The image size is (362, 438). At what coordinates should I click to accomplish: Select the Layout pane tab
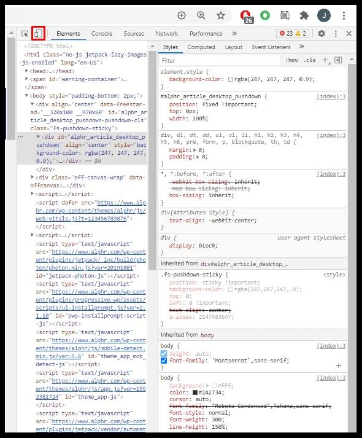[x=233, y=47]
